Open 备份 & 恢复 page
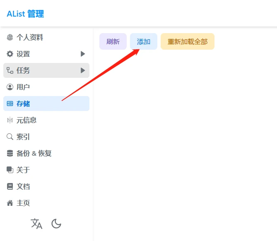 click(46, 153)
